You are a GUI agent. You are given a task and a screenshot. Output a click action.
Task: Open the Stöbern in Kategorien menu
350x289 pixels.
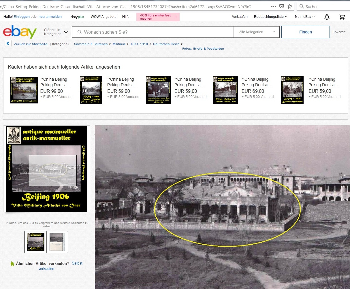click(x=56, y=32)
